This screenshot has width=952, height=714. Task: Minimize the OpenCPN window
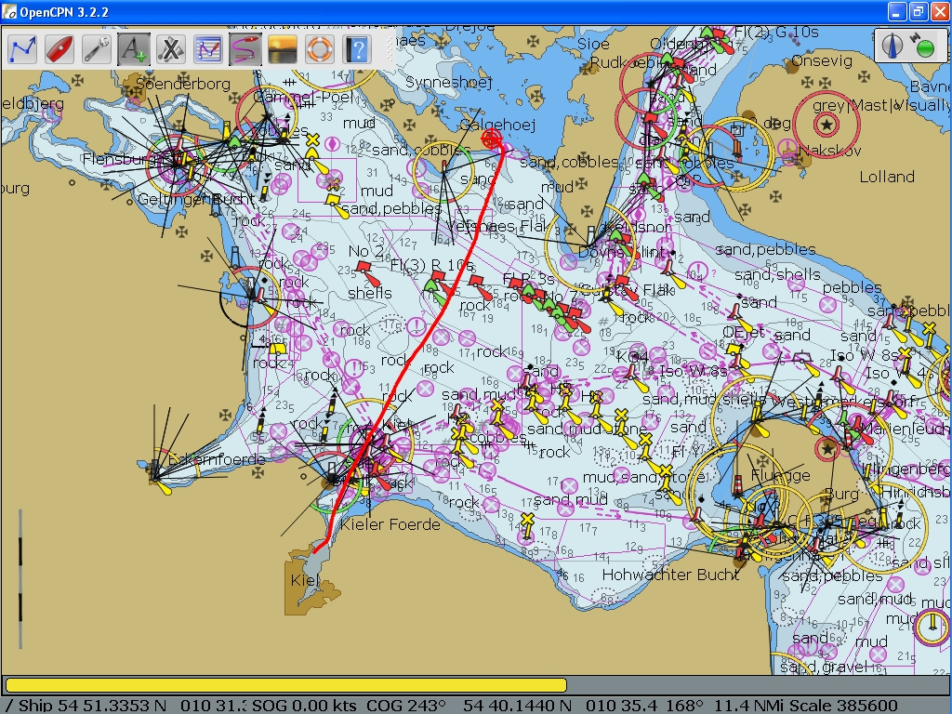(897, 11)
